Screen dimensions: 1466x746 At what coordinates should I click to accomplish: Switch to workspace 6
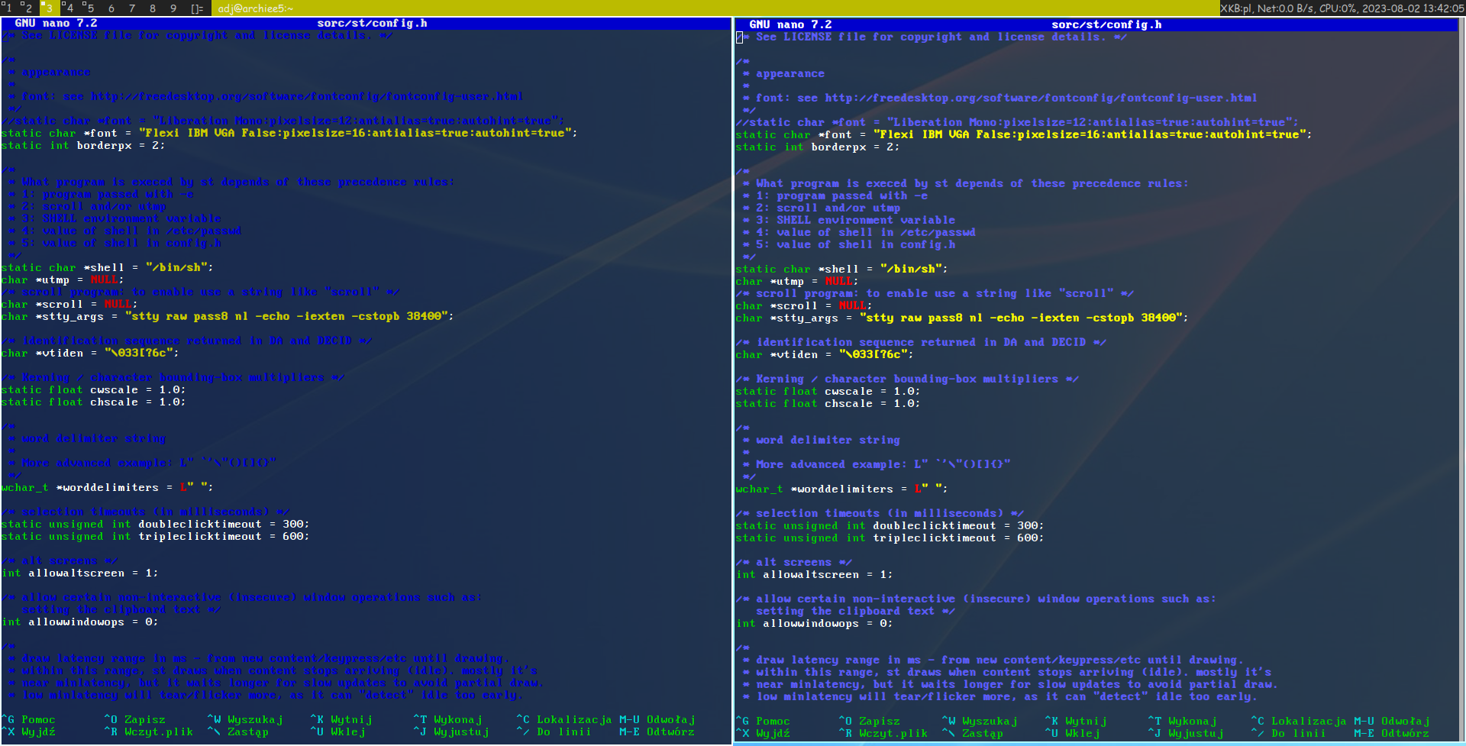111,7
